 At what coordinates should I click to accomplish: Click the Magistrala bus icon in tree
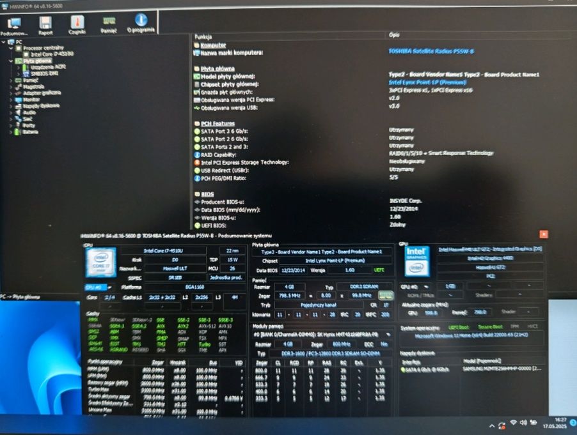(x=18, y=87)
